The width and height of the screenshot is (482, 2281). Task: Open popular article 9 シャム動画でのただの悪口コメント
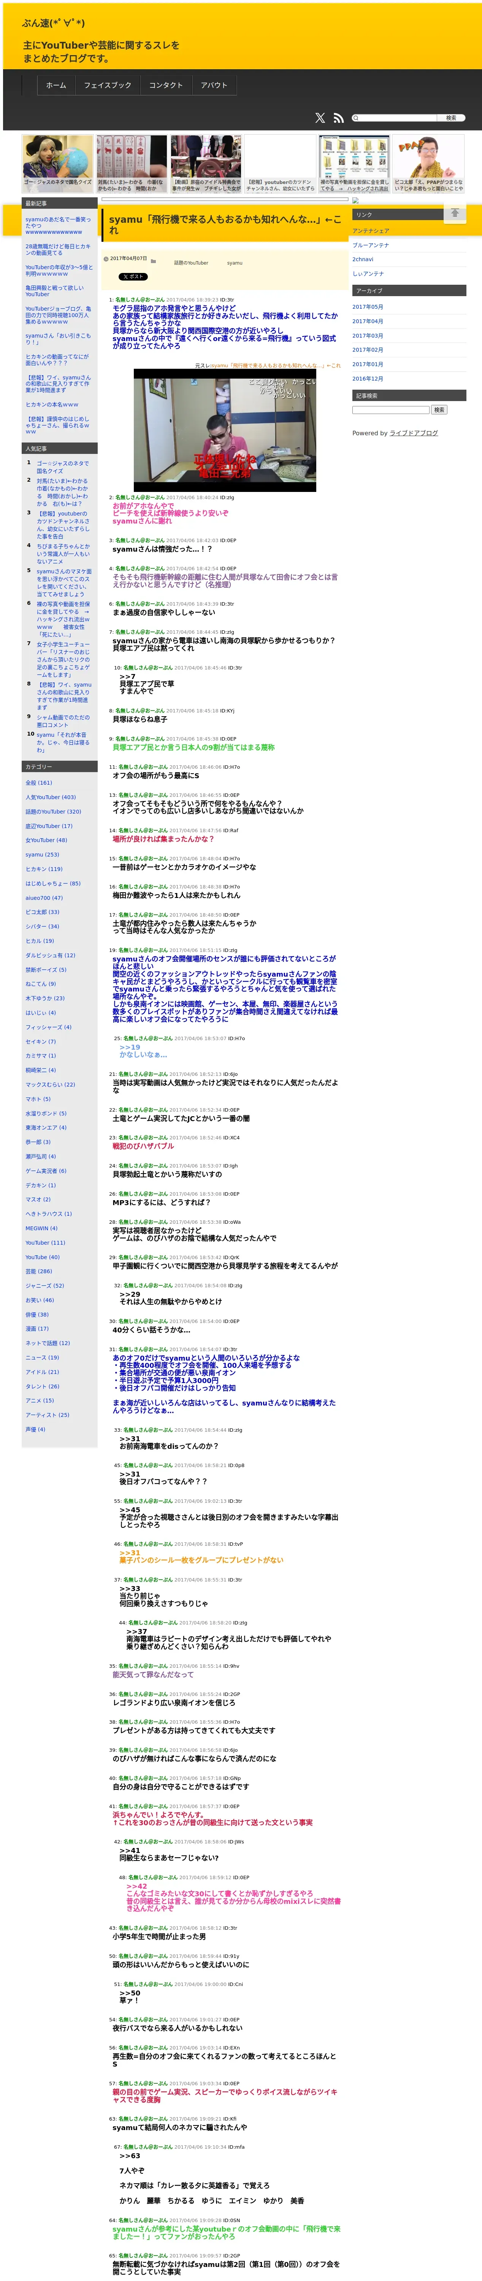coord(63,721)
